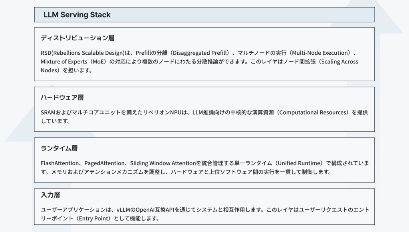Click the ハードウェア層 section heading
This screenshot has width=409, height=232.
62,97
